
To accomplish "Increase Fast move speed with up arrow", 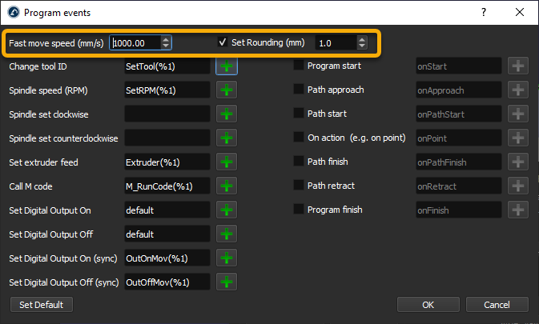I will point(166,39).
